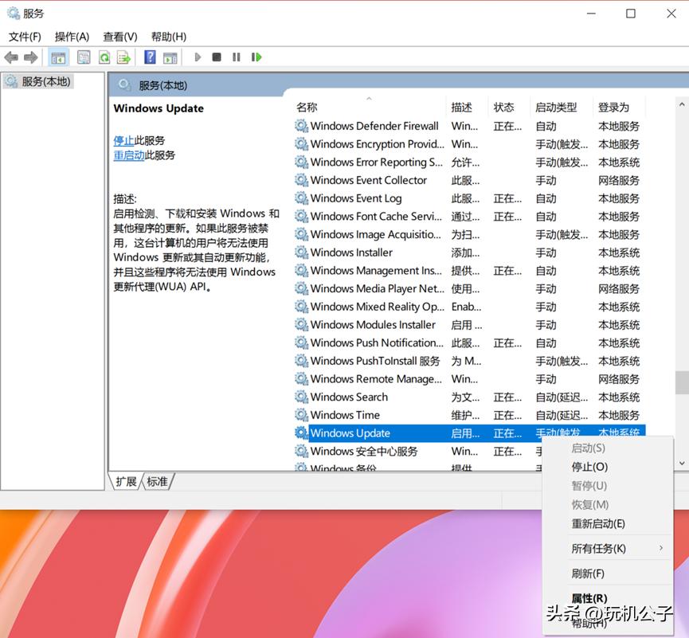Screen dimensions: 689x638
Task: Click the 重新启动此服务 link
Action: [x=130, y=155]
